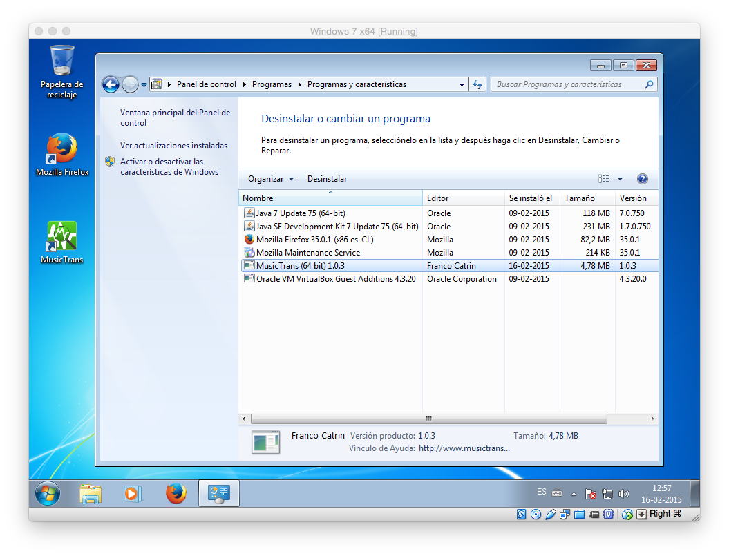The image size is (729, 556).
Task: Click the VirtualBox mouse integration indicator icon
Action: 627,514
